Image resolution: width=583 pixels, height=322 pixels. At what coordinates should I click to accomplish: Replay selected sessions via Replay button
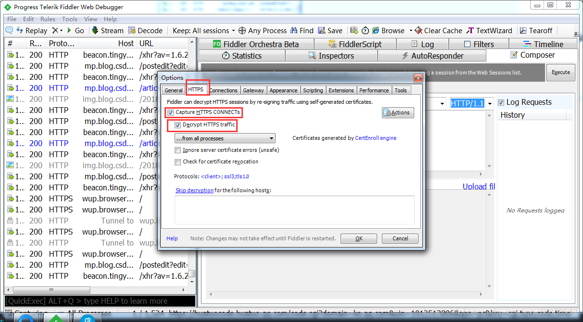coord(32,30)
